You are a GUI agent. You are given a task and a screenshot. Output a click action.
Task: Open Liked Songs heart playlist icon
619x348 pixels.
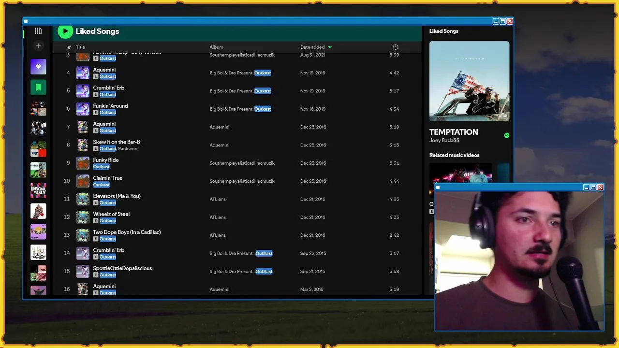click(38, 67)
